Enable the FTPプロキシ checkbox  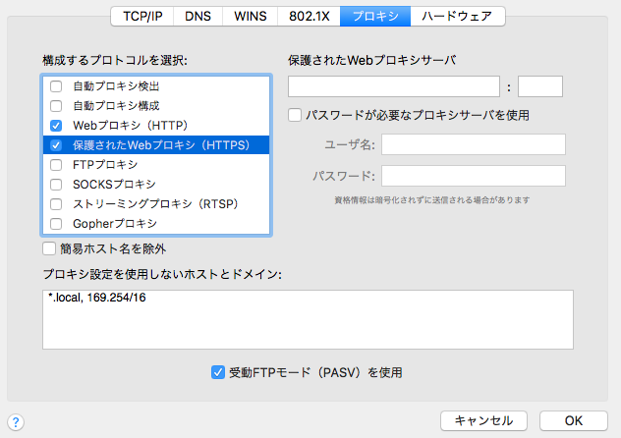pos(56,165)
